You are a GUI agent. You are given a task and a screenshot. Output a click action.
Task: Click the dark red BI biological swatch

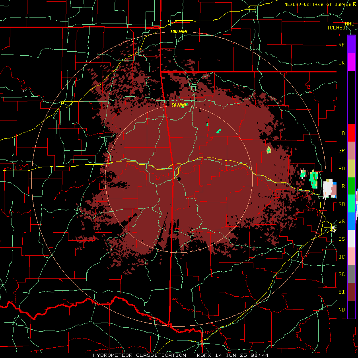[x=351, y=292]
